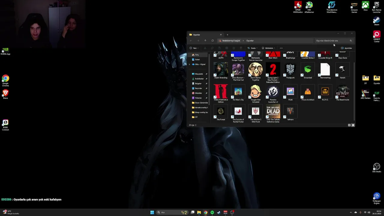This screenshot has width=384, height=216.
Task: Open Wallpaper Engine desktop icon
Action: pyautogui.click(x=377, y=199)
